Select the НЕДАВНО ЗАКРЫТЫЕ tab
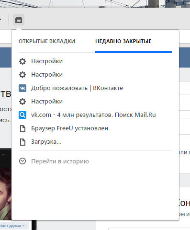Screen dimensions: 190x230 point(123,41)
